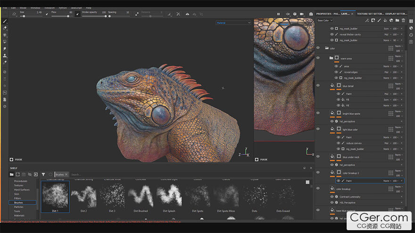The width and height of the screenshot is (415, 233).
Task: Open blend mode dropdown of warm area
Action: 399,56
